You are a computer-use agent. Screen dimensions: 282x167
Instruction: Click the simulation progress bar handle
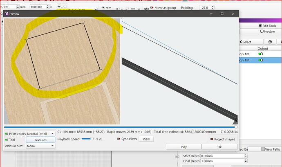pos(236,127)
